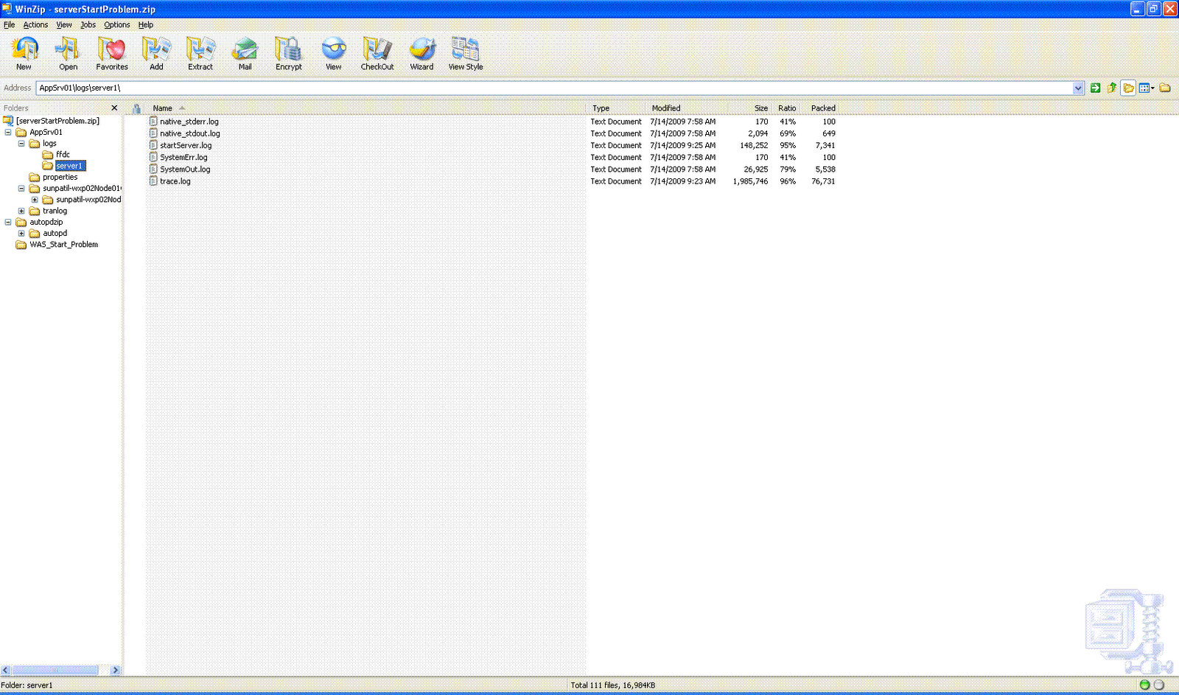Click the CheckOut toolbar icon
The width and height of the screenshot is (1179, 695).
[377, 49]
